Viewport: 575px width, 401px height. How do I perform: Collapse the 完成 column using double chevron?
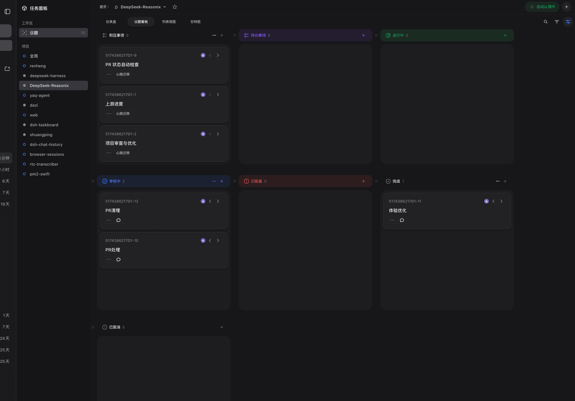tap(376, 181)
